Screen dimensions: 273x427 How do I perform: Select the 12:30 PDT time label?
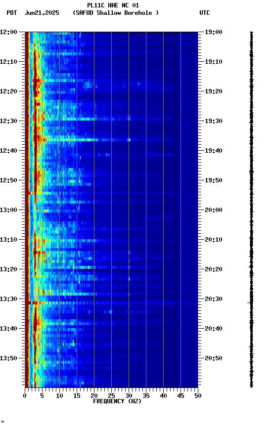pos(8,121)
